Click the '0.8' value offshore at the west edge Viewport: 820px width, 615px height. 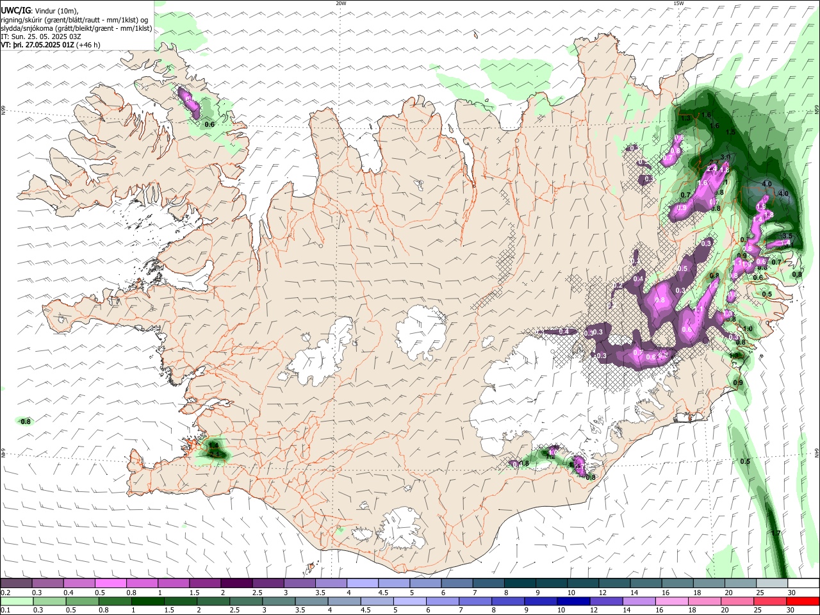(x=26, y=422)
